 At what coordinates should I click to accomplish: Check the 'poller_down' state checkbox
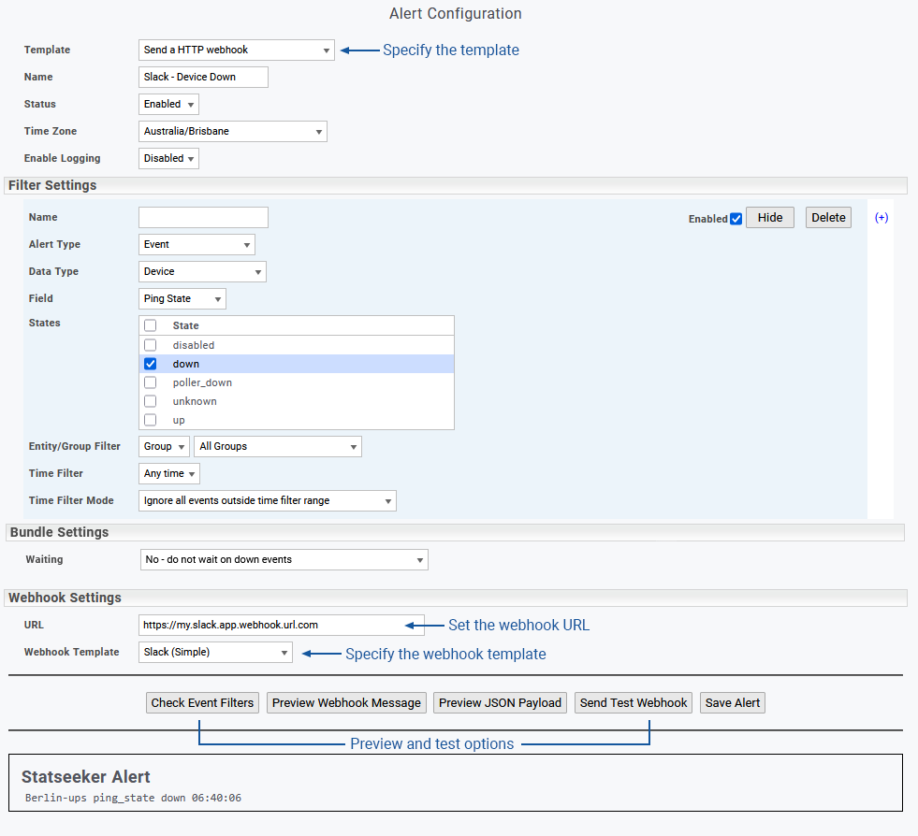coord(150,382)
